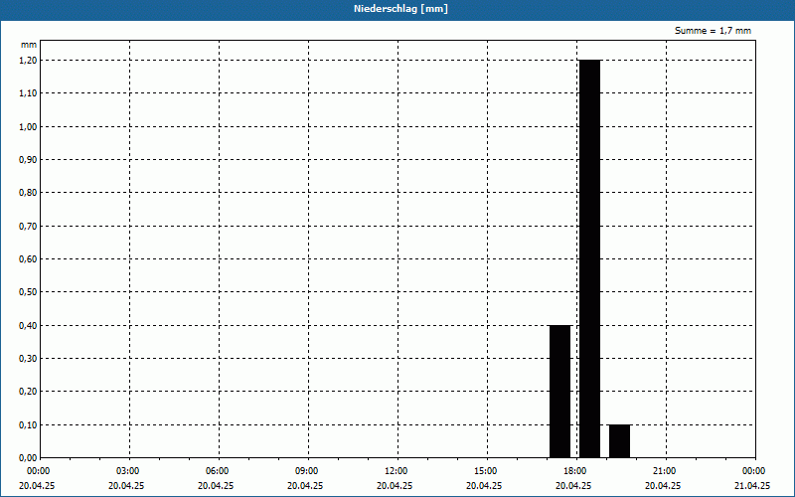Click the 20.04.25 date under 12:00
The width and height of the screenshot is (795, 497).
395,486
